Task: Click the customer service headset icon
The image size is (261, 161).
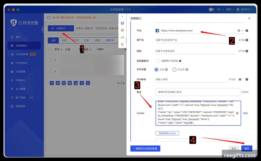Action: pyautogui.click(x=219, y=9)
